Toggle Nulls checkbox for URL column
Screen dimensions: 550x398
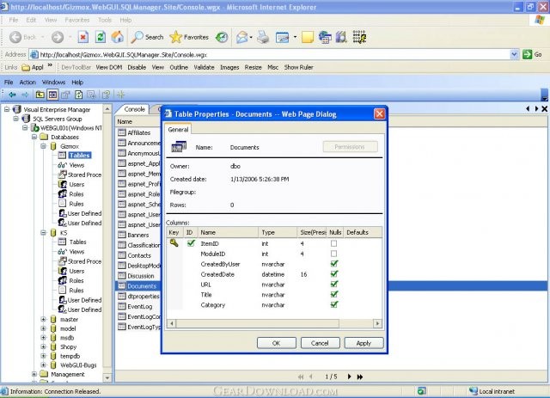tap(334, 284)
